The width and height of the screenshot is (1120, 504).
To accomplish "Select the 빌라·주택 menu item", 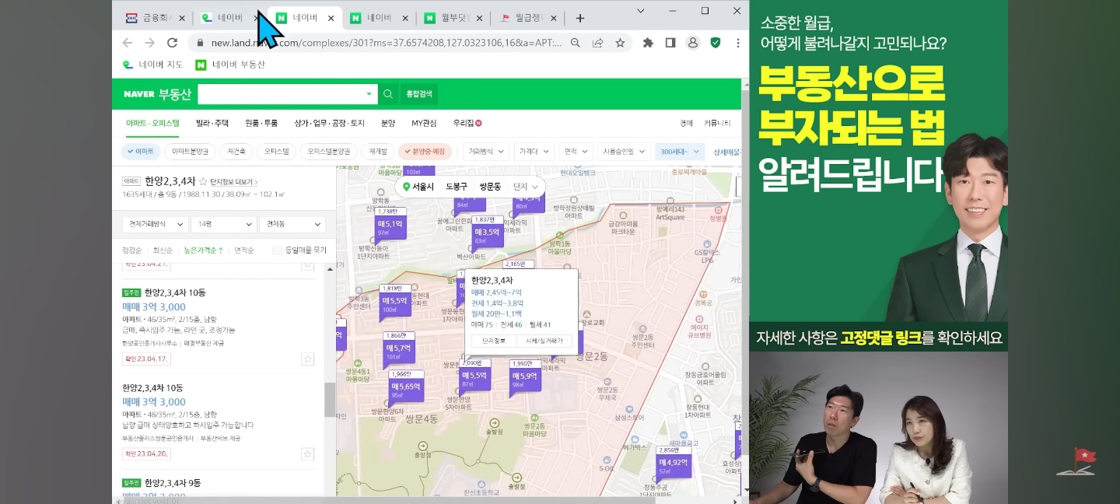I will (x=212, y=123).
